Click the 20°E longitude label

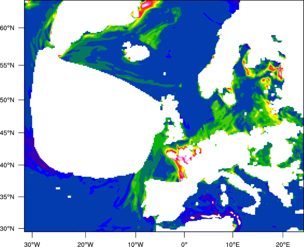(x=283, y=244)
